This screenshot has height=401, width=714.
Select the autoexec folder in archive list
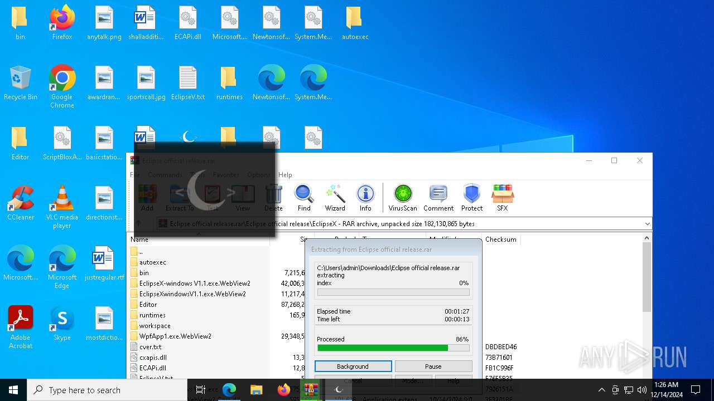click(x=199, y=262)
